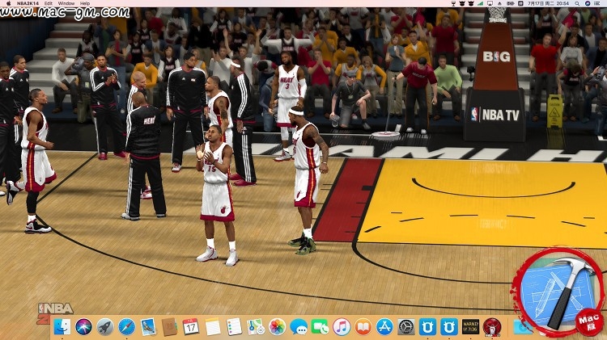Open the Window menu
This screenshot has width=607, height=340.
point(66,3)
